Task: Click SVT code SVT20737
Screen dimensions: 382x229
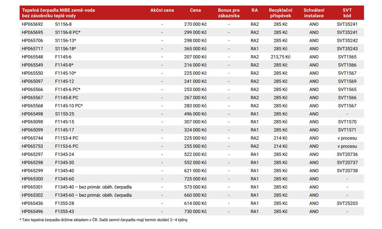Action: 347,163
